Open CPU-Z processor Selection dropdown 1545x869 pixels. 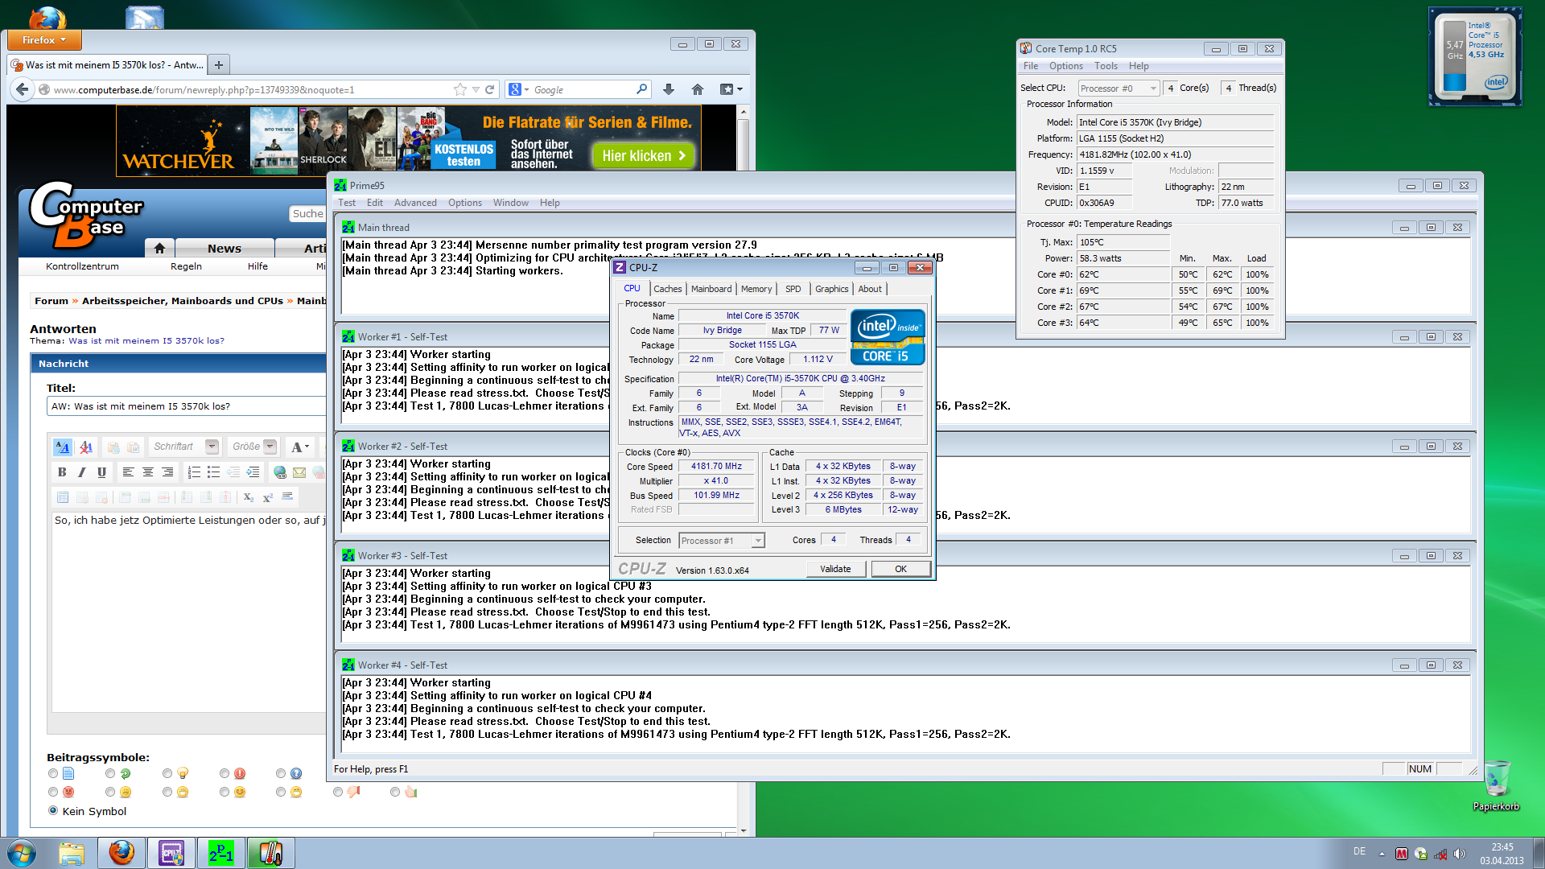pyautogui.click(x=722, y=541)
